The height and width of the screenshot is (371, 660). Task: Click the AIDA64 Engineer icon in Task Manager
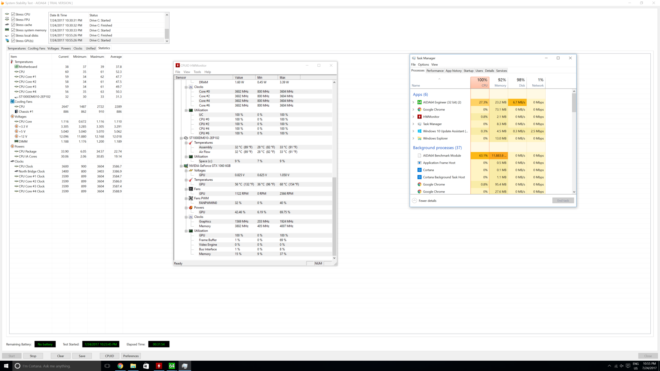pyautogui.click(x=419, y=102)
